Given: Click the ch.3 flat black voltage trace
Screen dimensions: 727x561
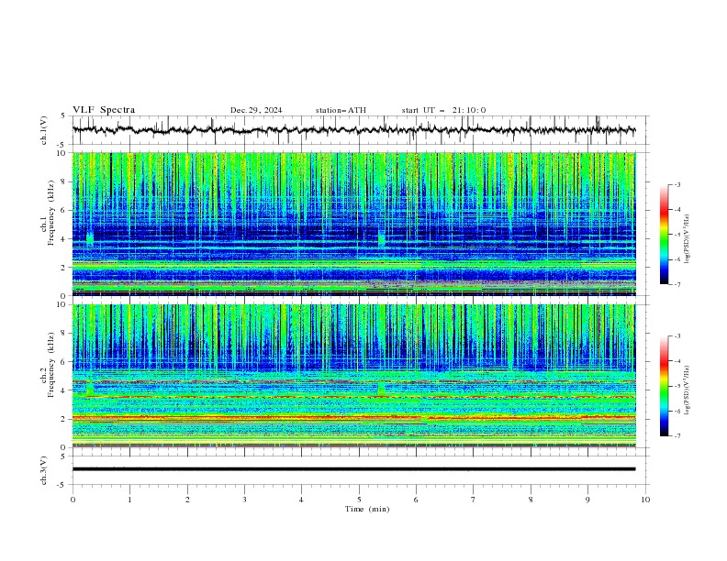Looking at the screenshot, I should point(353,469).
